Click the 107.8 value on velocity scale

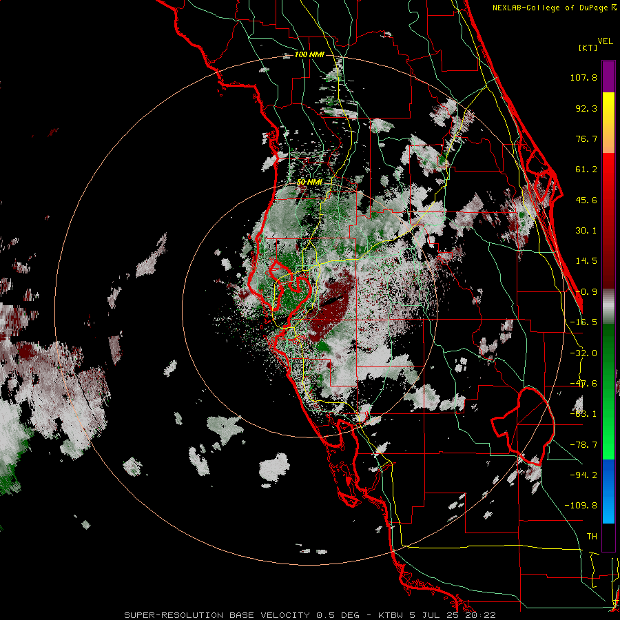583,77
